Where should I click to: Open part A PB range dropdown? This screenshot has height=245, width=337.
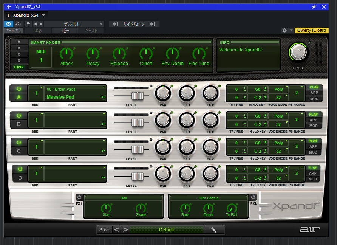point(297,93)
